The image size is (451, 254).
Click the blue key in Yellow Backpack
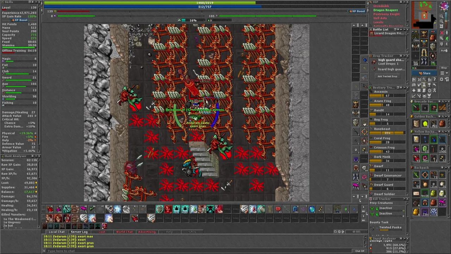[x=425, y=140]
